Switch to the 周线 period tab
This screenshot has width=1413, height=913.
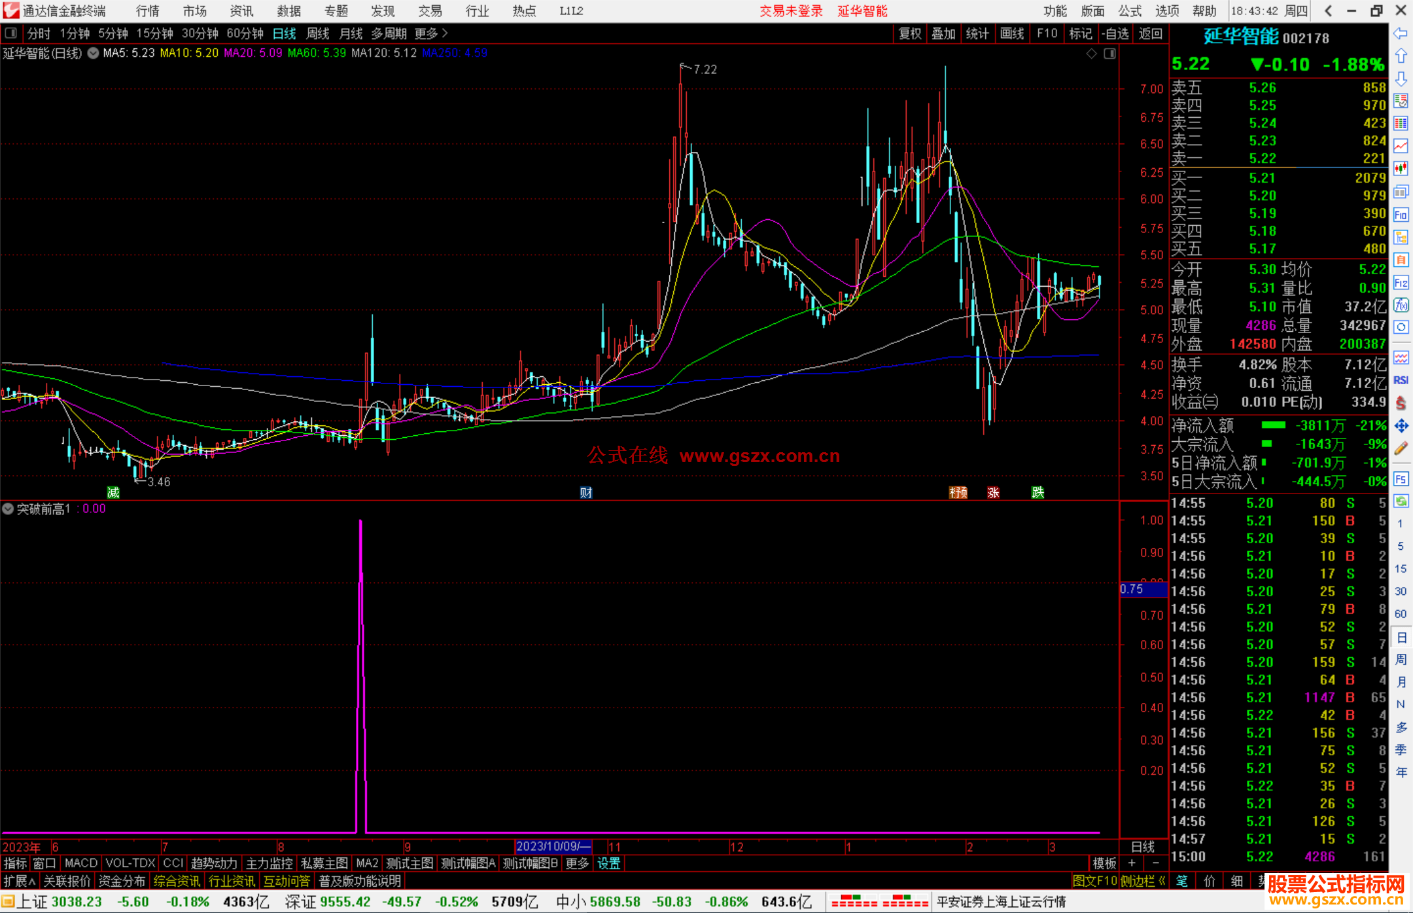(x=318, y=33)
